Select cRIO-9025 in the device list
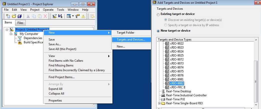This screenshot has height=109, width=261. (x=177, y=55)
